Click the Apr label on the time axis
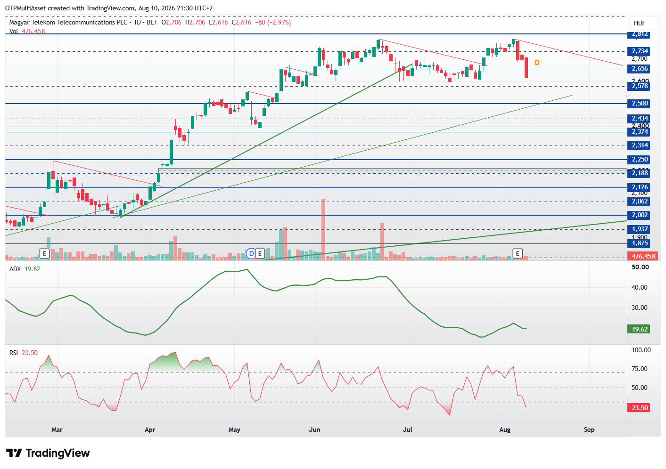This screenshot has height=469, width=666. (150, 429)
